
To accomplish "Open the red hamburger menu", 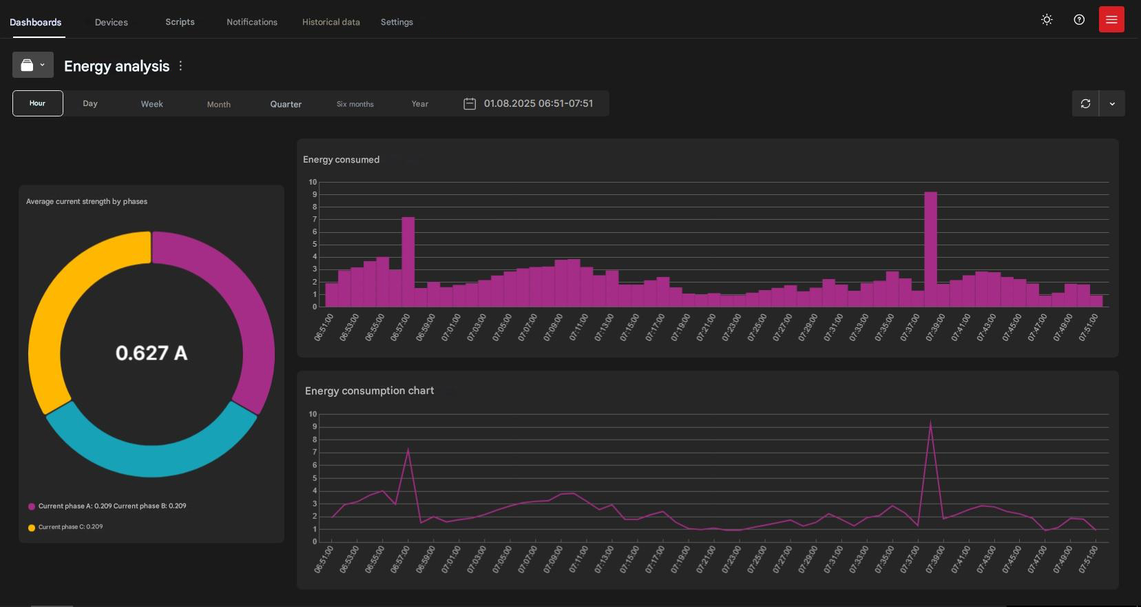I will [x=1111, y=20].
